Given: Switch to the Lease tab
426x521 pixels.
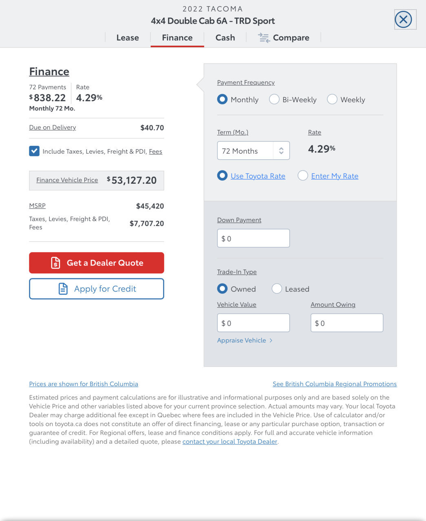Looking at the screenshot, I should 128,37.
